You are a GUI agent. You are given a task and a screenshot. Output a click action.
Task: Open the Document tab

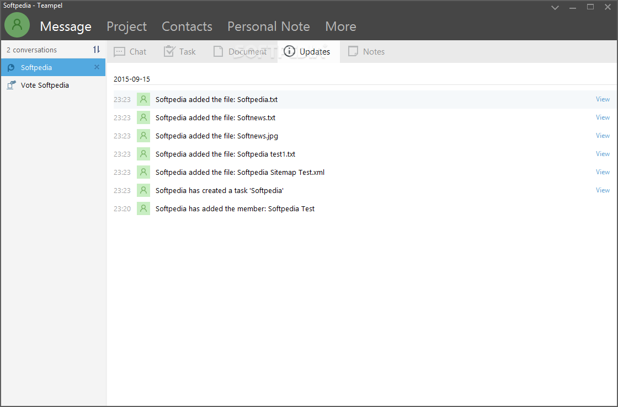point(239,52)
